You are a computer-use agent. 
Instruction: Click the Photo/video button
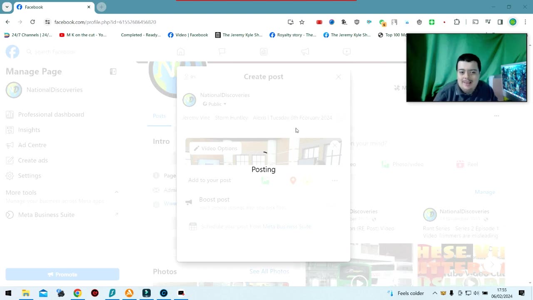click(403, 165)
